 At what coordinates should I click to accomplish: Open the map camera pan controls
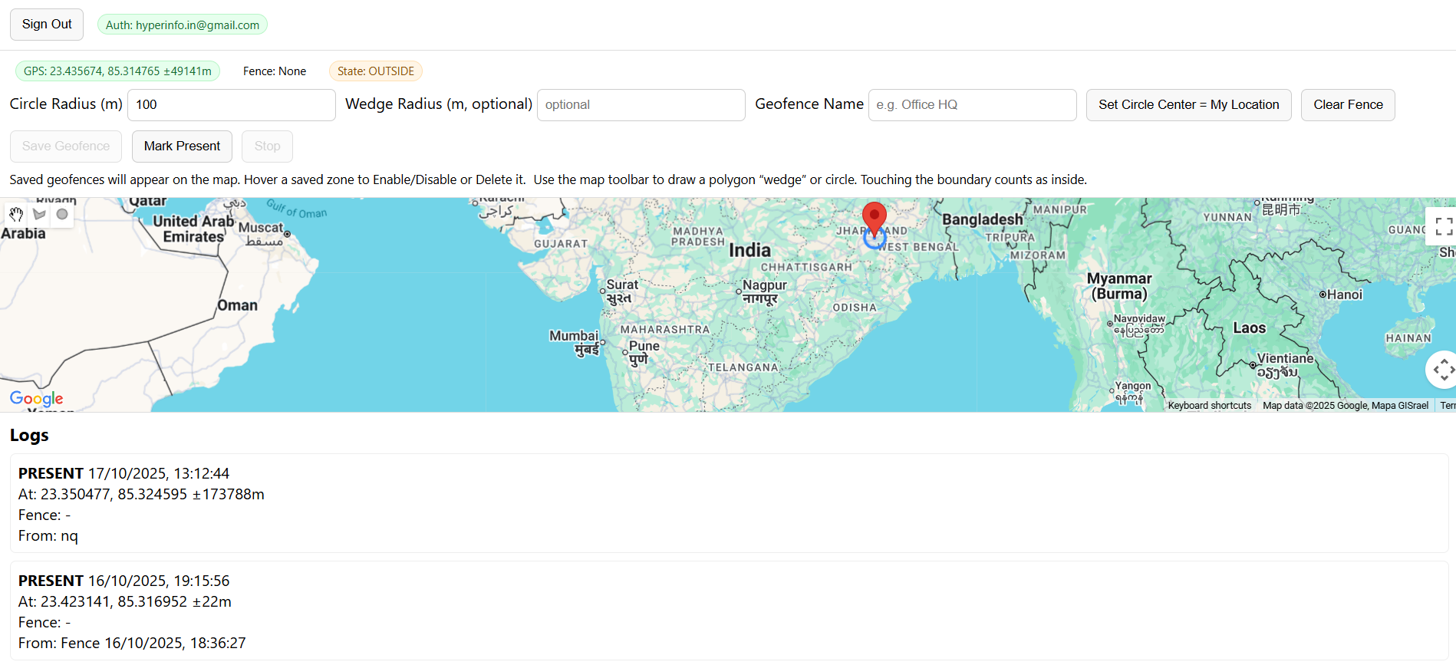pos(1443,370)
